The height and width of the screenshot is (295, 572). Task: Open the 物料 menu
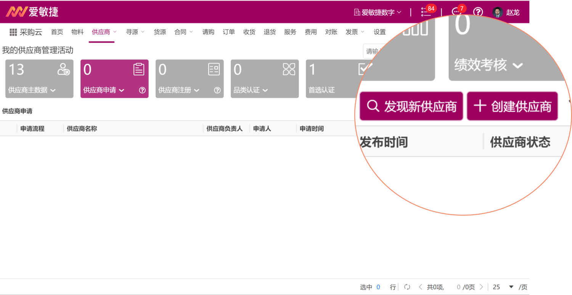click(x=77, y=32)
